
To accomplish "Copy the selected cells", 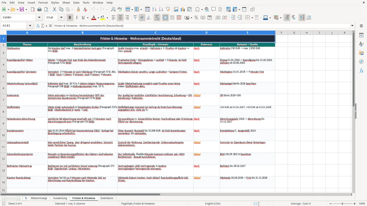I will pyautogui.click(x=61, y=9).
